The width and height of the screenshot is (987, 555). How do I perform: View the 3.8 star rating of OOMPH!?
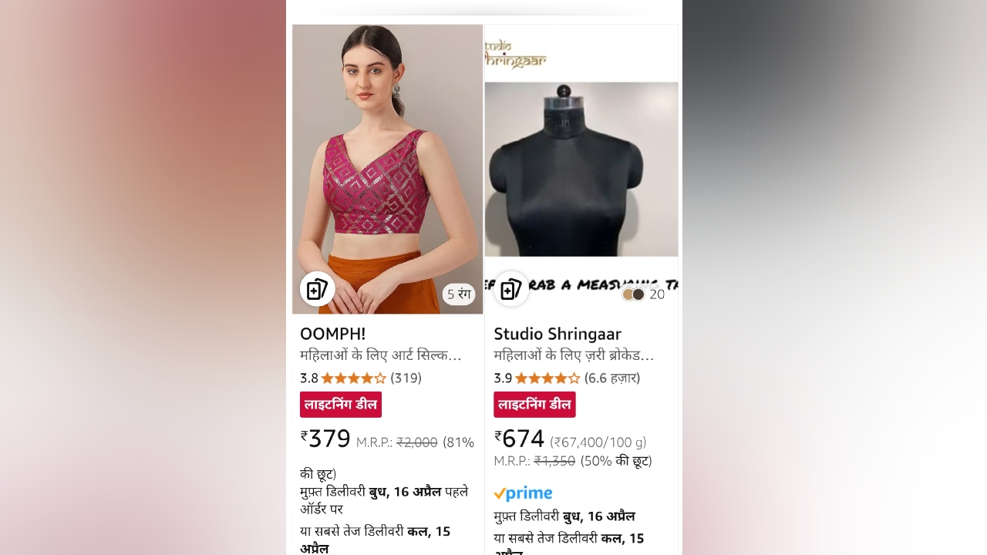click(343, 378)
